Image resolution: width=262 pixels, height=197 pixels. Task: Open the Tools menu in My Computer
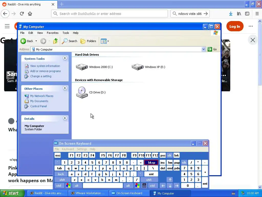point(66,33)
